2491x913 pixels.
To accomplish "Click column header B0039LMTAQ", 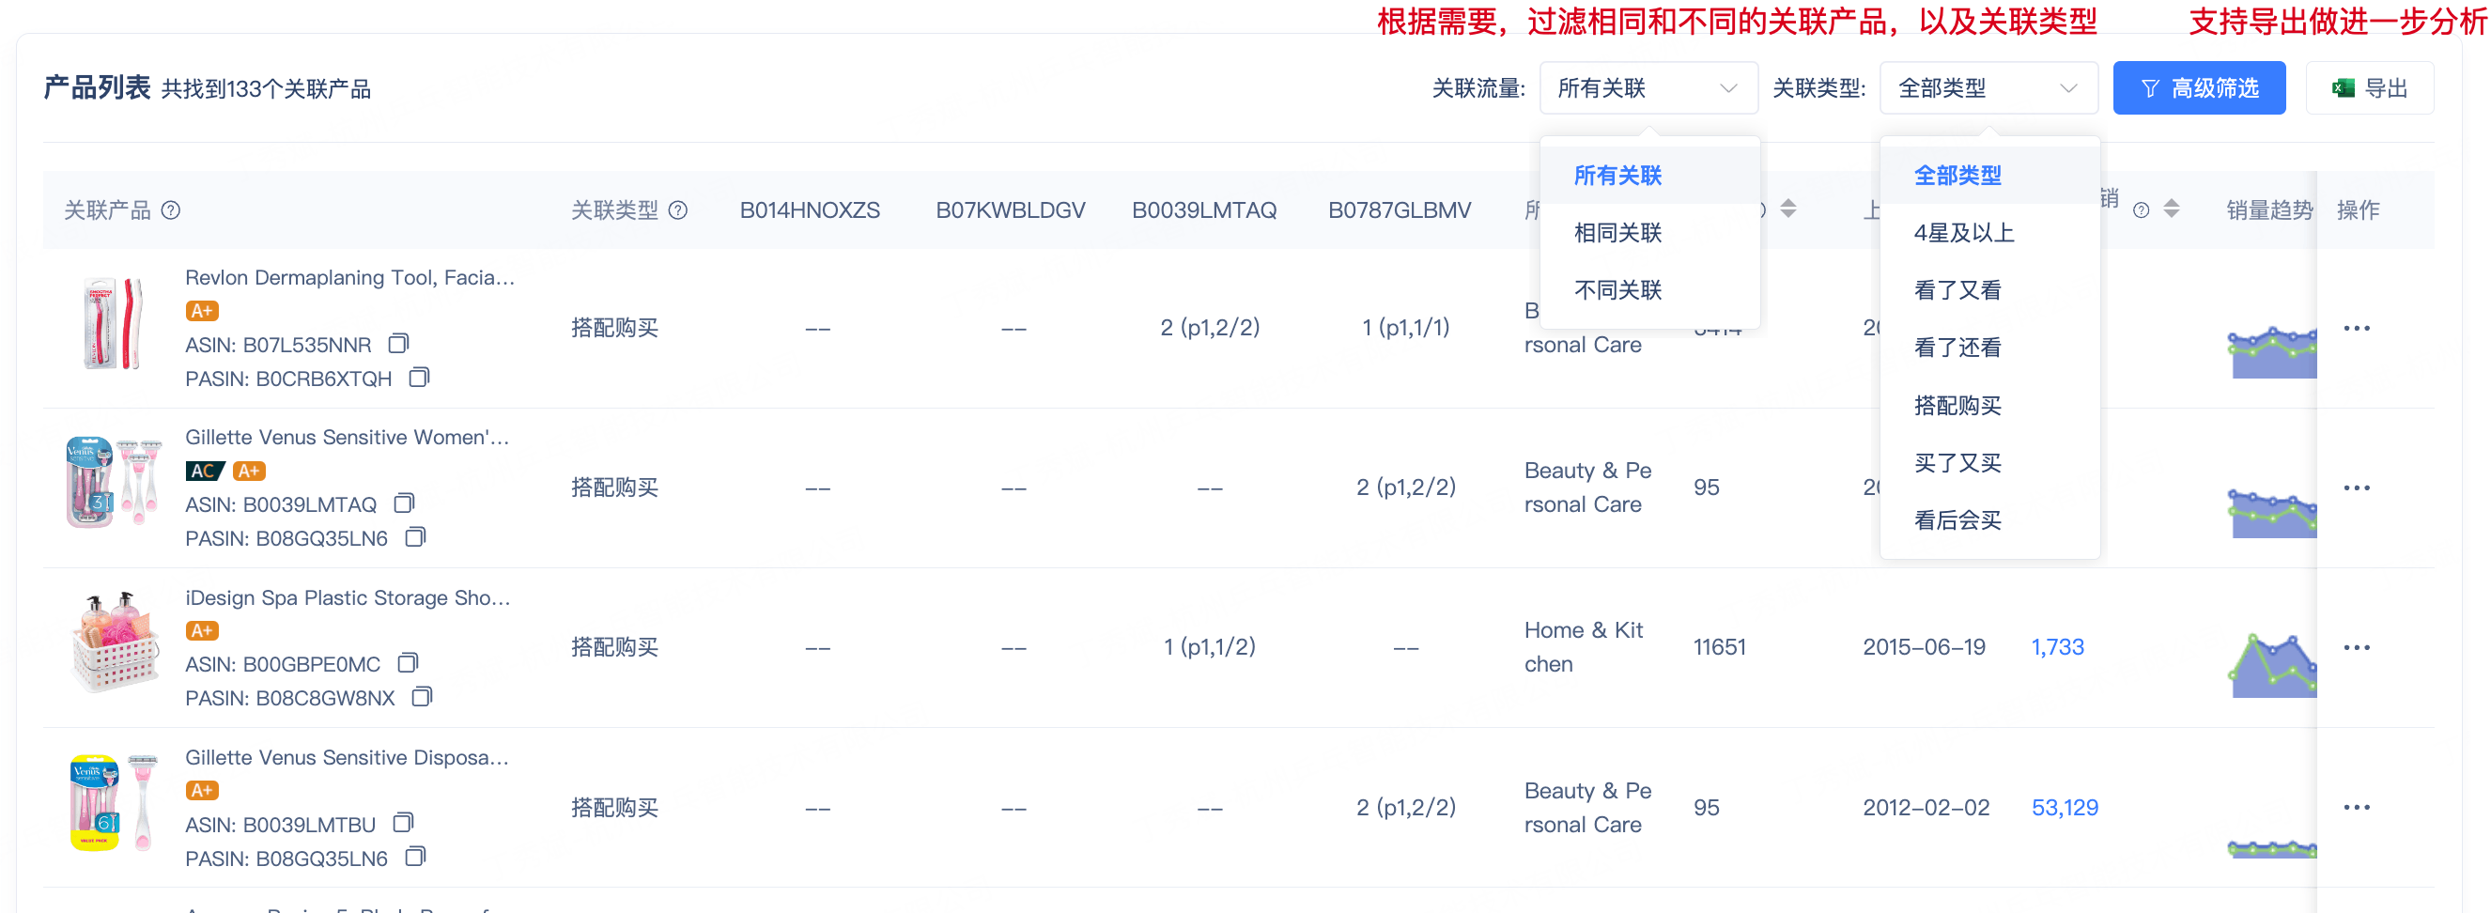I will point(1204,209).
